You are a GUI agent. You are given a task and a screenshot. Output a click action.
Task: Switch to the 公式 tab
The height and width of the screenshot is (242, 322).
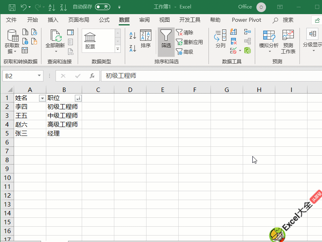[x=104, y=20]
